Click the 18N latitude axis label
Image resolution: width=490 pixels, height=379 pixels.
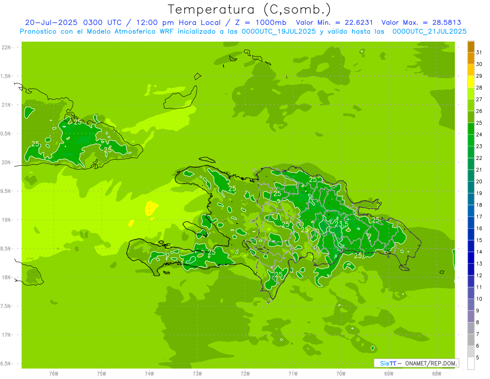click(6, 277)
